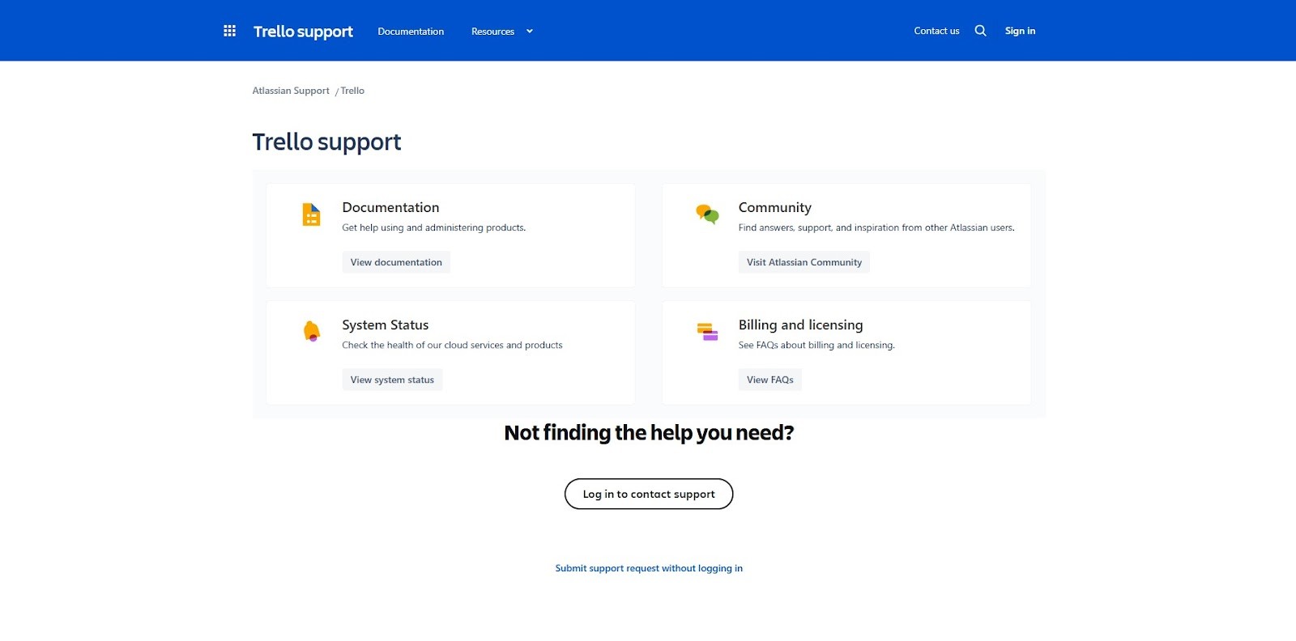Click 'Check the health of our cloud services' text

pos(452,345)
